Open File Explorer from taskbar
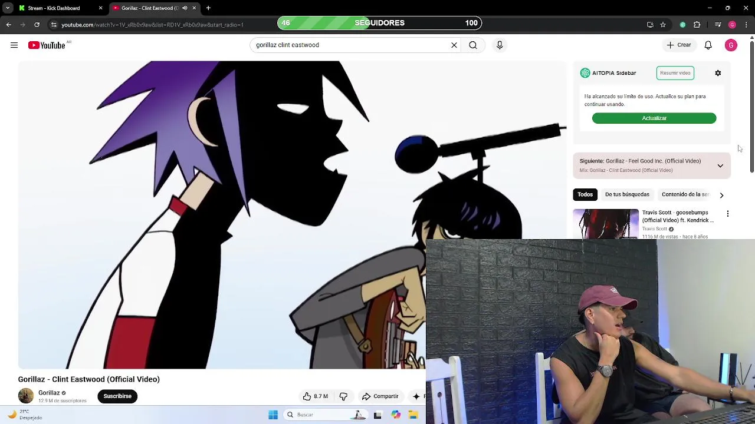 (x=413, y=415)
